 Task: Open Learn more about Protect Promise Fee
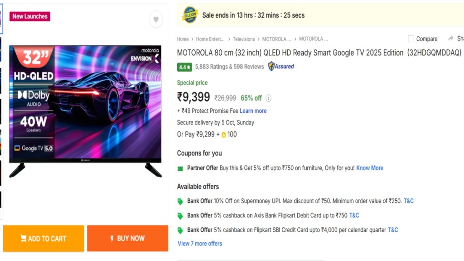tap(253, 111)
